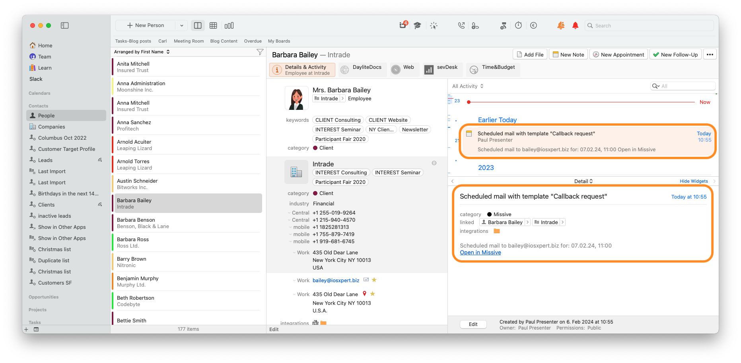Click the Add File button

tap(530, 55)
